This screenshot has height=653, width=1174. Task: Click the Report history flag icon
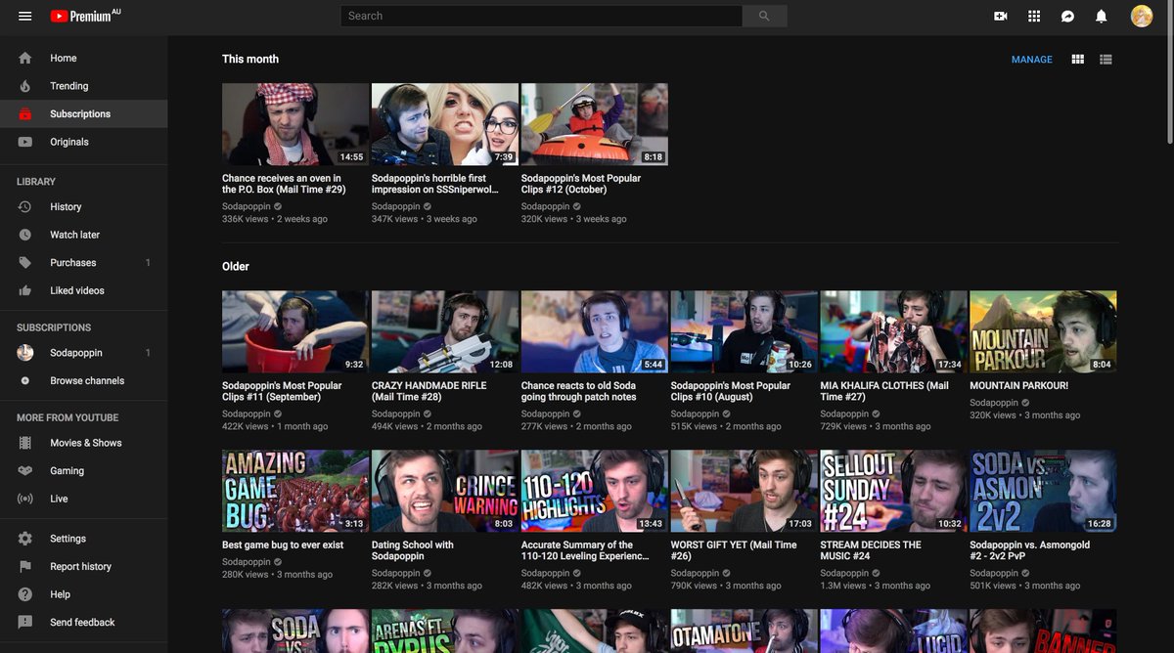click(25, 567)
